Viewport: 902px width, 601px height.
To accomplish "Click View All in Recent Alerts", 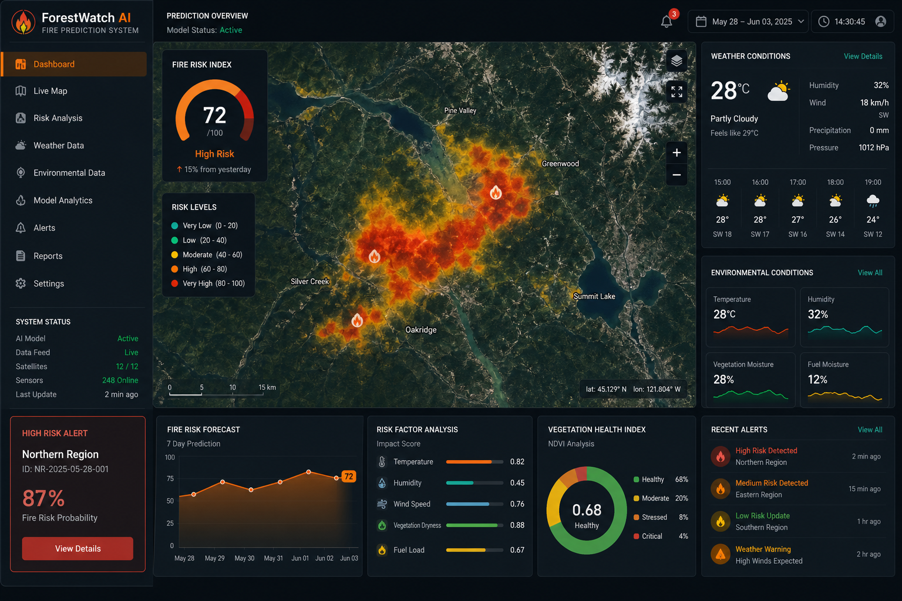I will tap(870, 430).
